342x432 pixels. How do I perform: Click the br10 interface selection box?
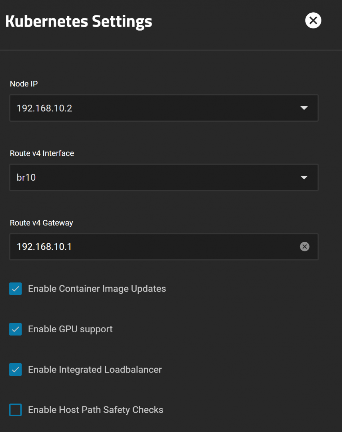(x=164, y=177)
